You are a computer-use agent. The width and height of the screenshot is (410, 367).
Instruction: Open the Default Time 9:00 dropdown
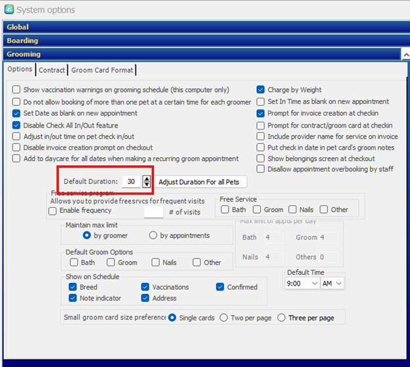coord(302,283)
